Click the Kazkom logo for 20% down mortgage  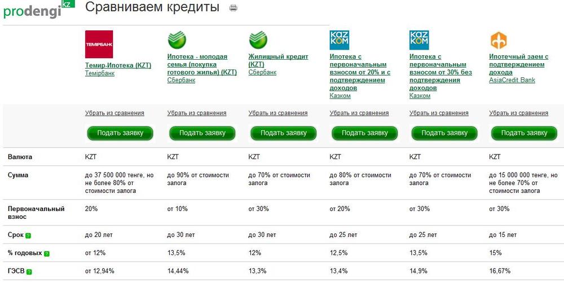point(339,40)
